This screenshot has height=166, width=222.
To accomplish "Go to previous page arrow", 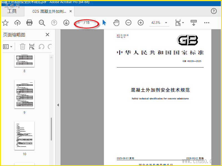I will (54, 23).
